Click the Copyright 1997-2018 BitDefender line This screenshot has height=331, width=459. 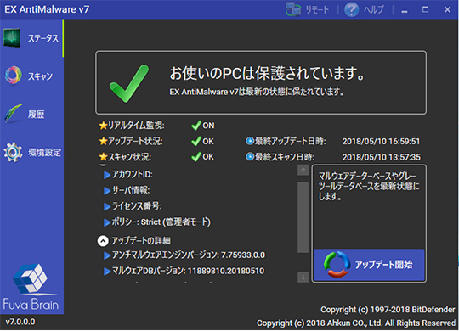[x=388, y=310]
